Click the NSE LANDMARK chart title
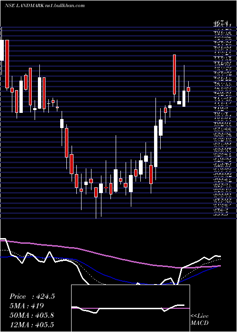The width and height of the screenshot is (237, 332). click(x=45, y=6)
